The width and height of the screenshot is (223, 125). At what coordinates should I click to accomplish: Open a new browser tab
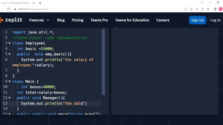click(x=40, y=3)
